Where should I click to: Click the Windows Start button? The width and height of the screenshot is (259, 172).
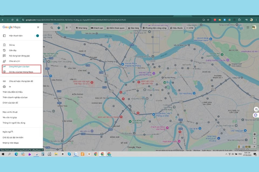3,154
